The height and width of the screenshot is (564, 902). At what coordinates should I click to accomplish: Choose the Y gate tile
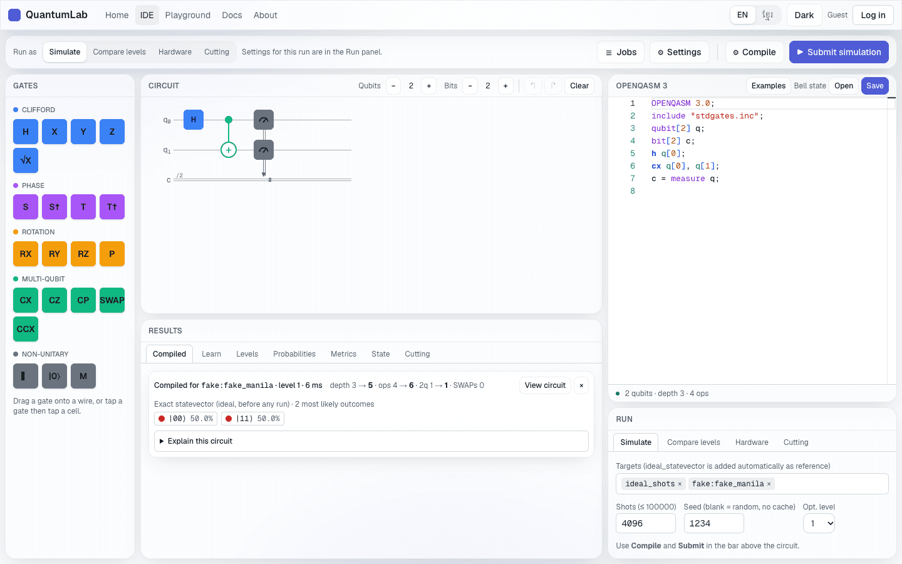click(83, 132)
